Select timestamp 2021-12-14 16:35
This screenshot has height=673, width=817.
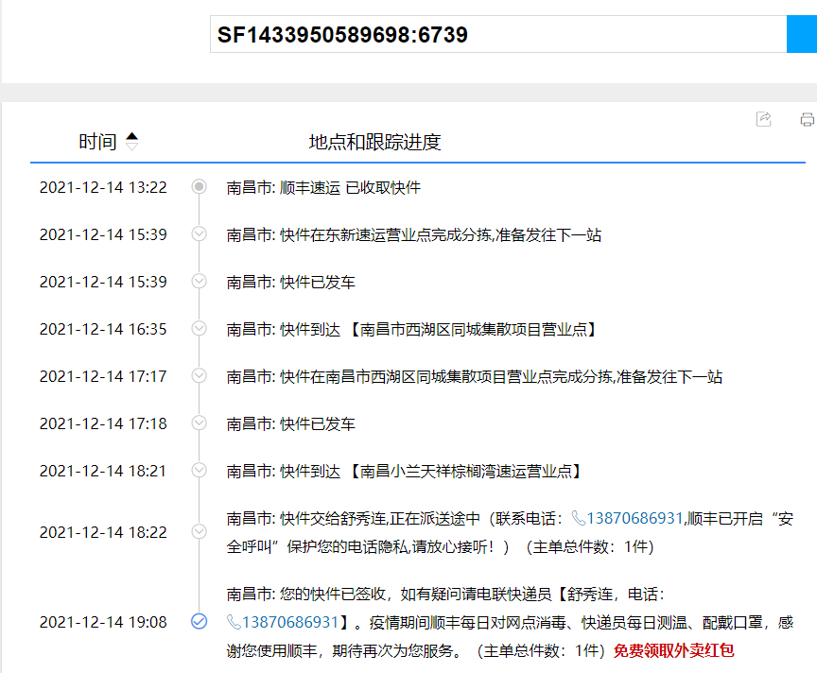coord(103,329)
